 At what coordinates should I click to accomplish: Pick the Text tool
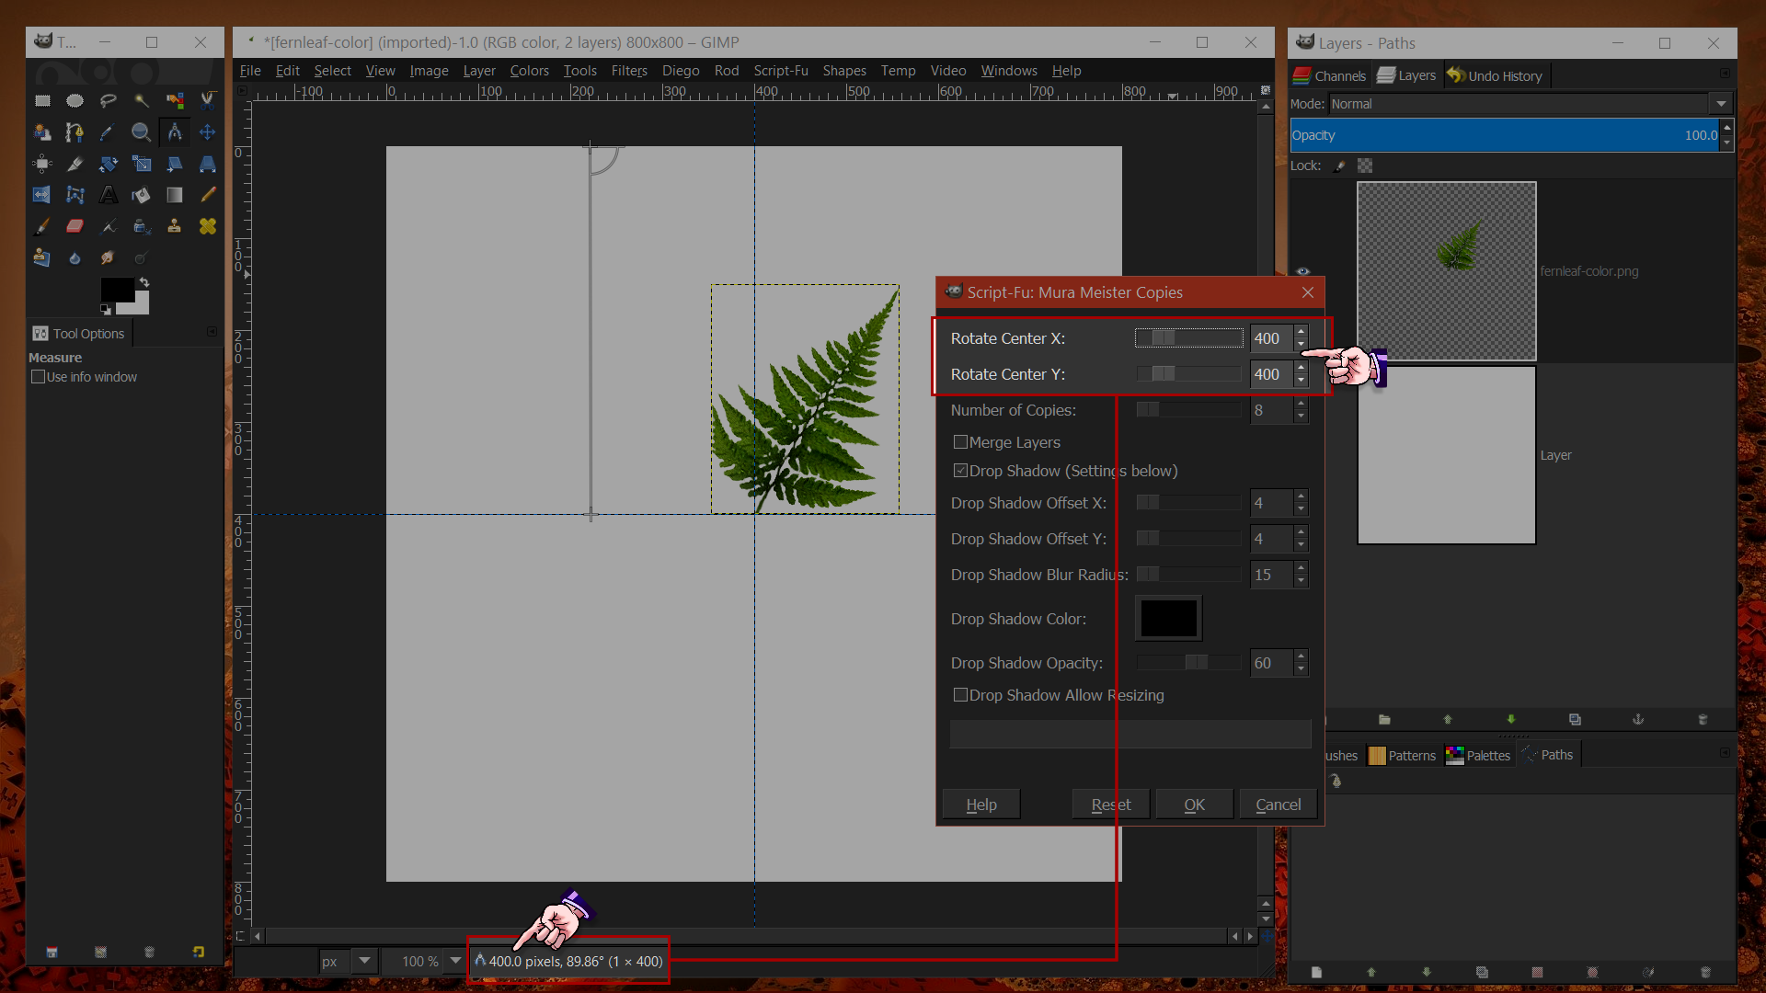tap(109, 195)
